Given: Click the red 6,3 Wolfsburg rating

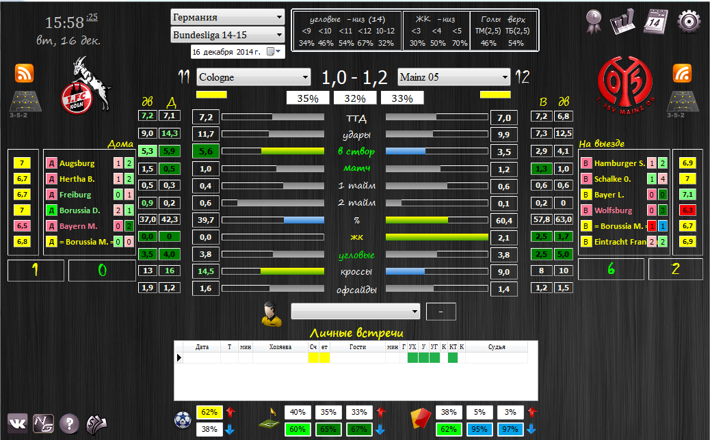Looking at the screenshot, I should (x=687, y=210).
